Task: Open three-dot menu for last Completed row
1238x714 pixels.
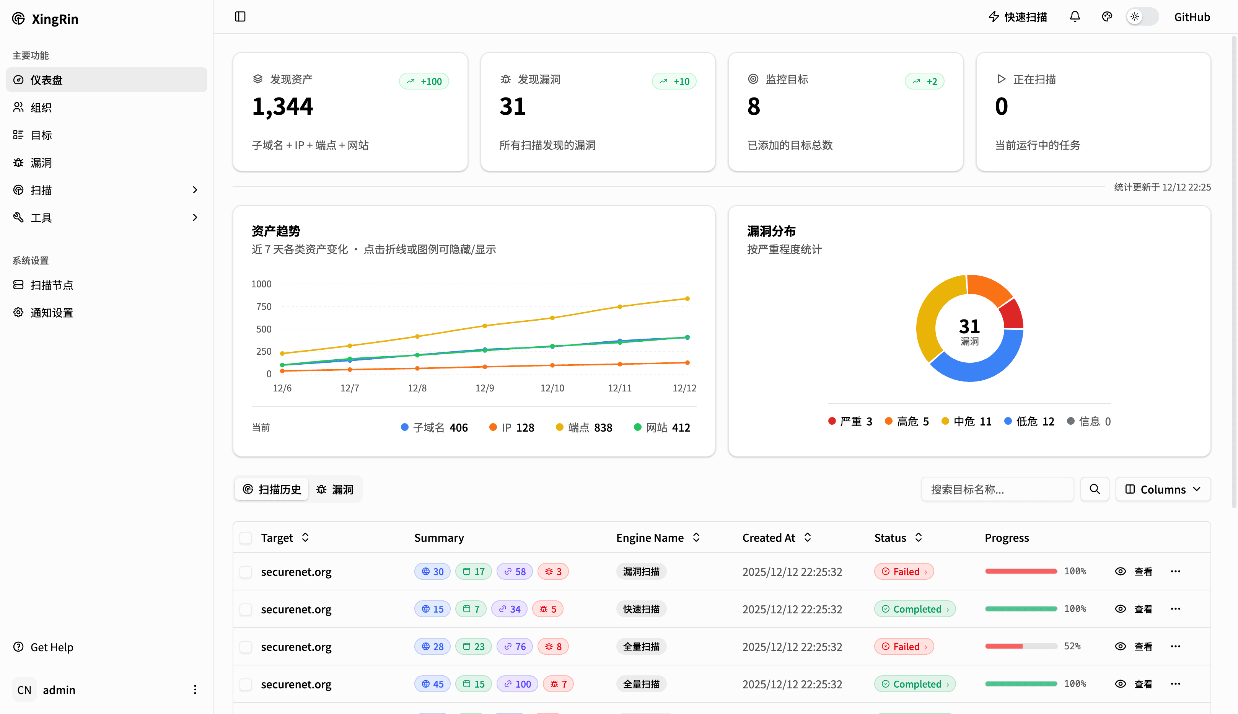Action: click(1175, 684)
